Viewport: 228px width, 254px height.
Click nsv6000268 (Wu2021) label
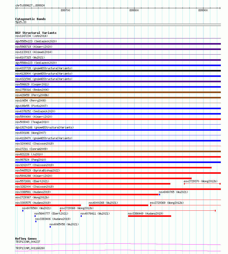[103, 203]
